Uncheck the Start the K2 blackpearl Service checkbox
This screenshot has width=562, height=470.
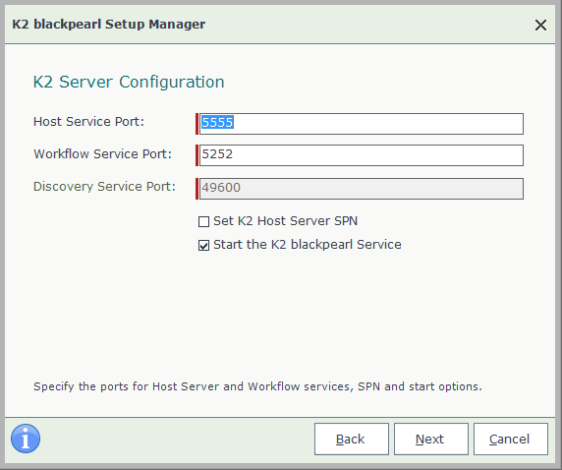click(203, 246)
